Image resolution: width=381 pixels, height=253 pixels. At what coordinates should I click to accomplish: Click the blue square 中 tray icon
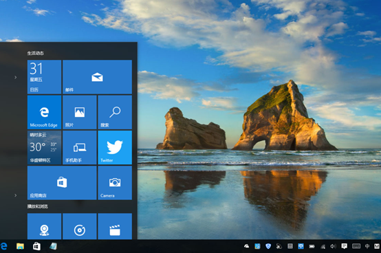click(301, 246)
